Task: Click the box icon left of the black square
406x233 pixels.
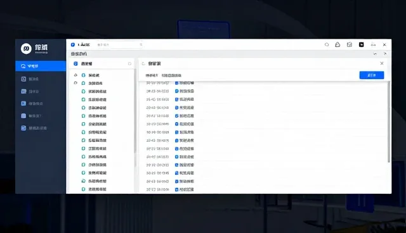Action: point(350,45)
